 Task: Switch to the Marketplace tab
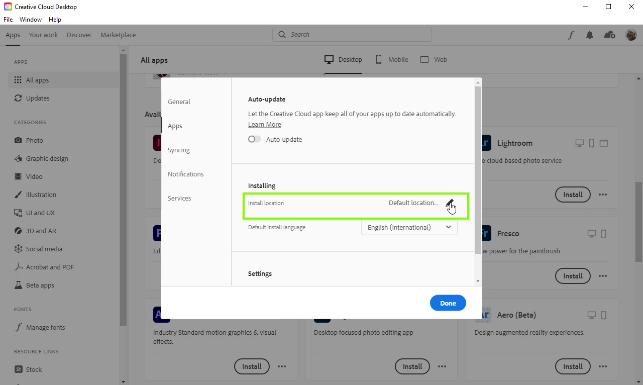coord(118,35)
